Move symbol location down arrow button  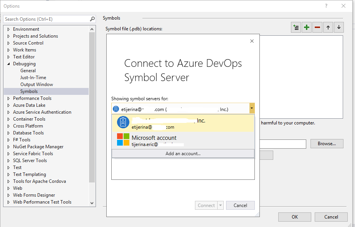(x=339, y=27)
